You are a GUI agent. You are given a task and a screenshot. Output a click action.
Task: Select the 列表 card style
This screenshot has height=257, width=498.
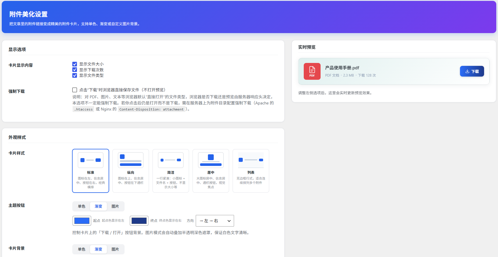[251, 171]
